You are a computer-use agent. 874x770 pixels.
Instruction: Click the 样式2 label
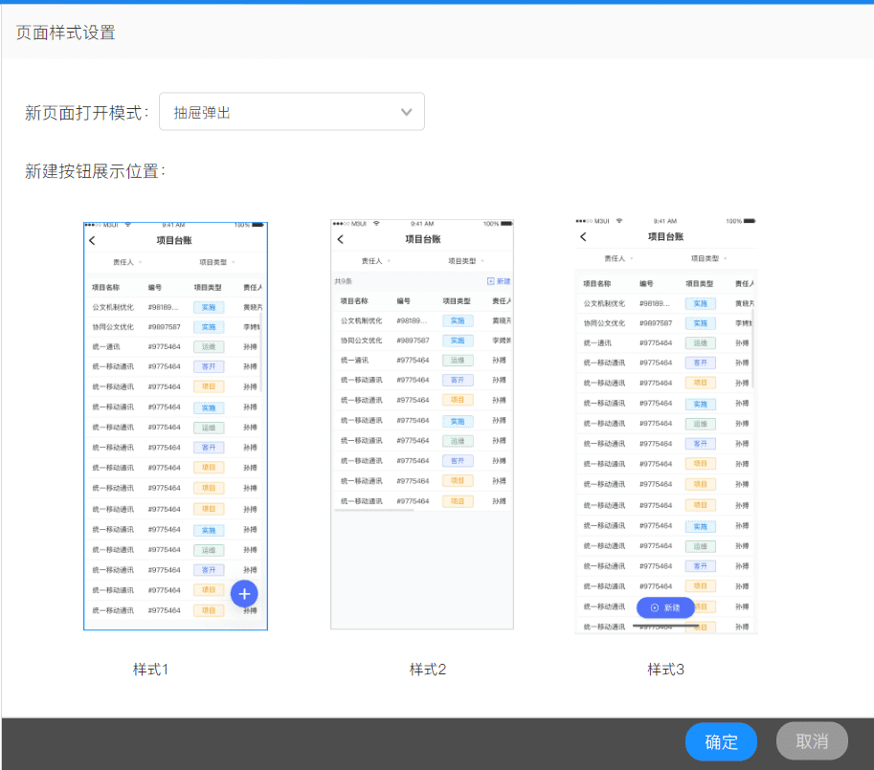tap(428, 670)
